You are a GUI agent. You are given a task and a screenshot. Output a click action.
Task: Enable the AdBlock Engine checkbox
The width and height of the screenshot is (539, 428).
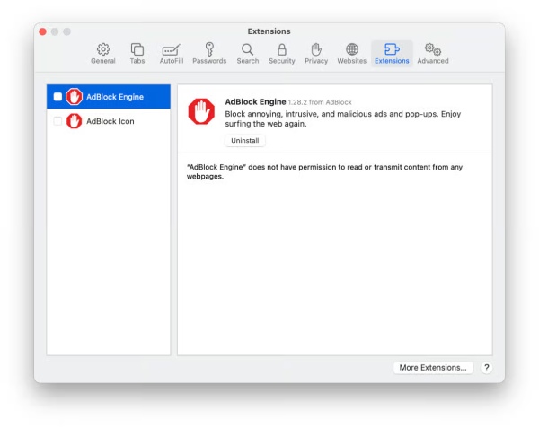tap(57, 97)
